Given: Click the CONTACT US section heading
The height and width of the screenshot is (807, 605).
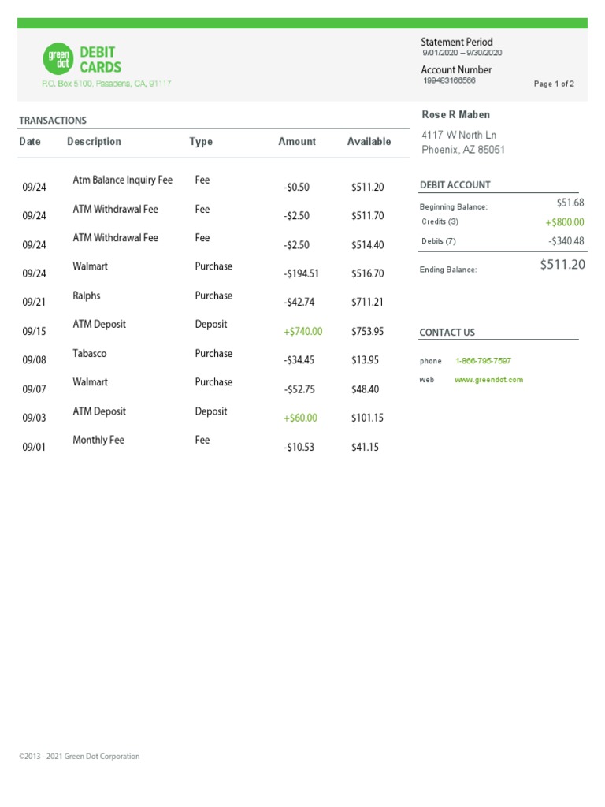Looking at the screenshot, I should tap(447, 333).
